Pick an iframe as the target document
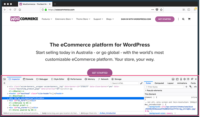This screenshot has width=200, height=117. [x=173, y=79]
